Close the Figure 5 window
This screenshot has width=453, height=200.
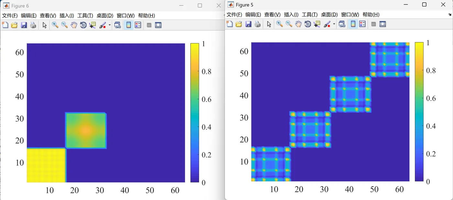(x=443, y=5)
